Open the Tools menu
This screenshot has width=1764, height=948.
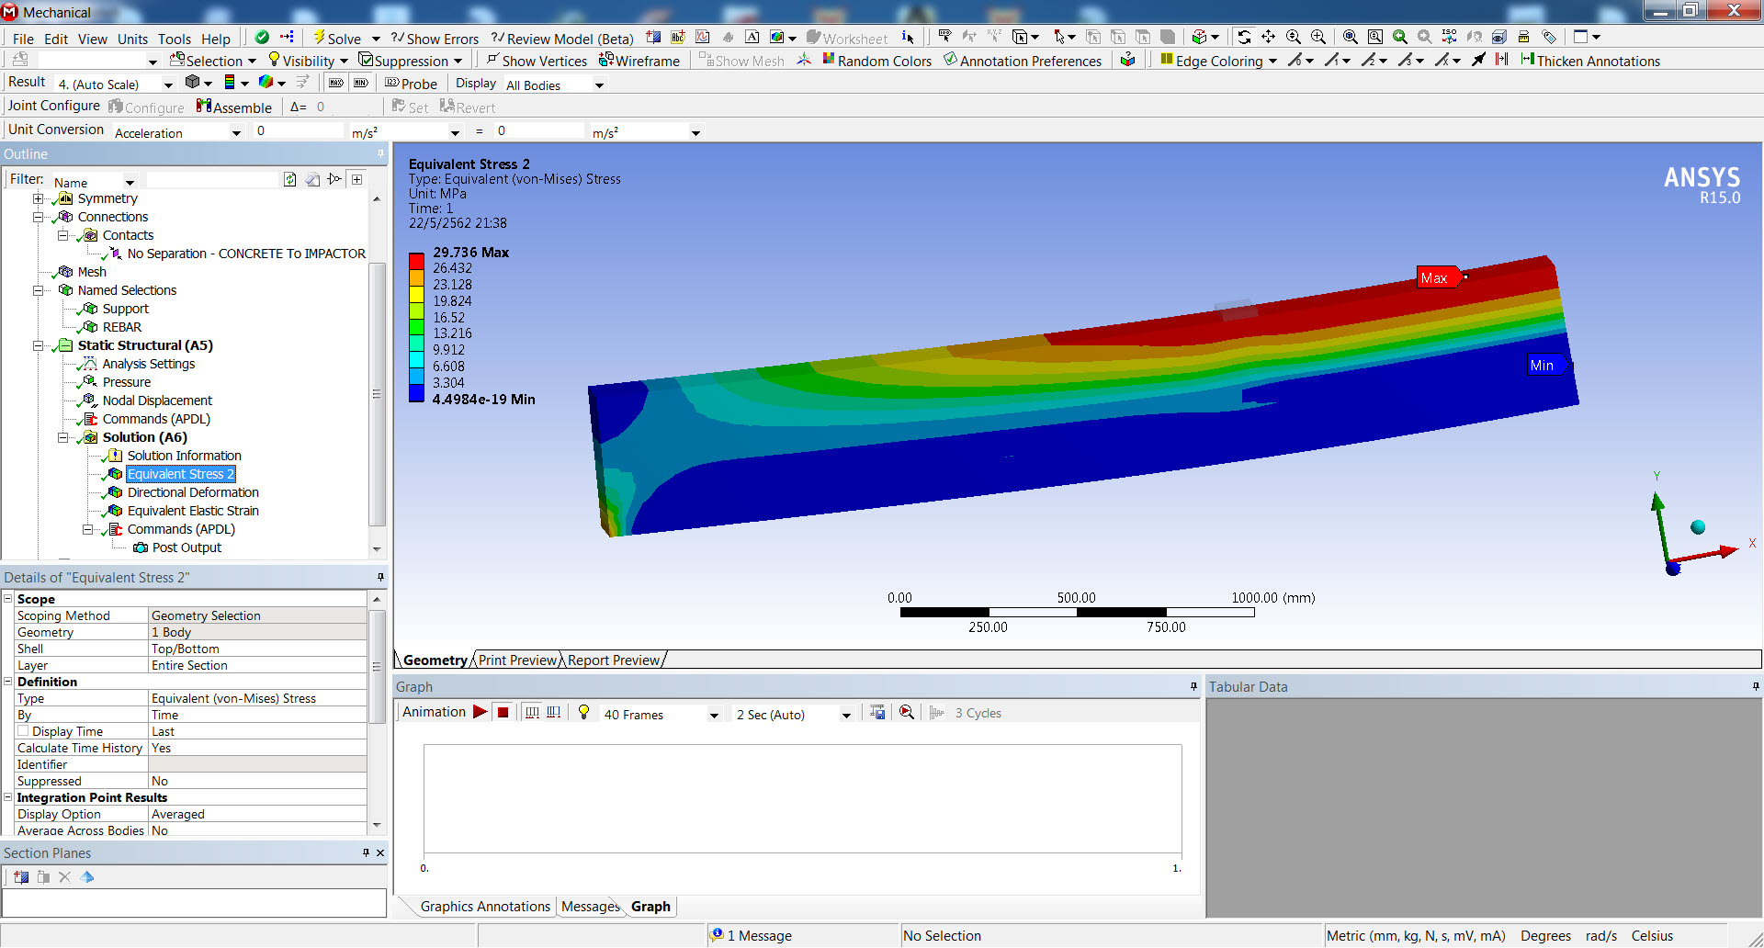175,39
